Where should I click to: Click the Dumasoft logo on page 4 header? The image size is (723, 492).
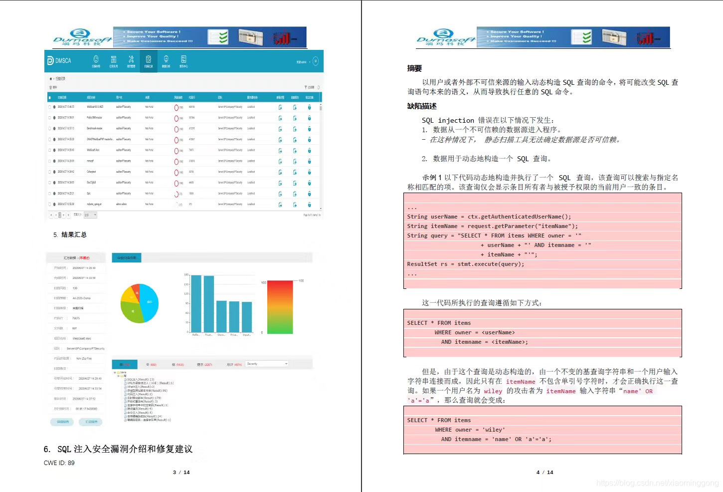(446, 37)
